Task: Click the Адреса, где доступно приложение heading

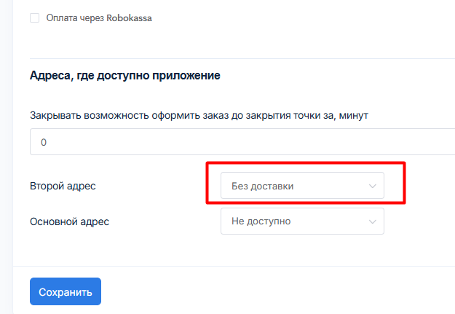Action: point(124,76)
